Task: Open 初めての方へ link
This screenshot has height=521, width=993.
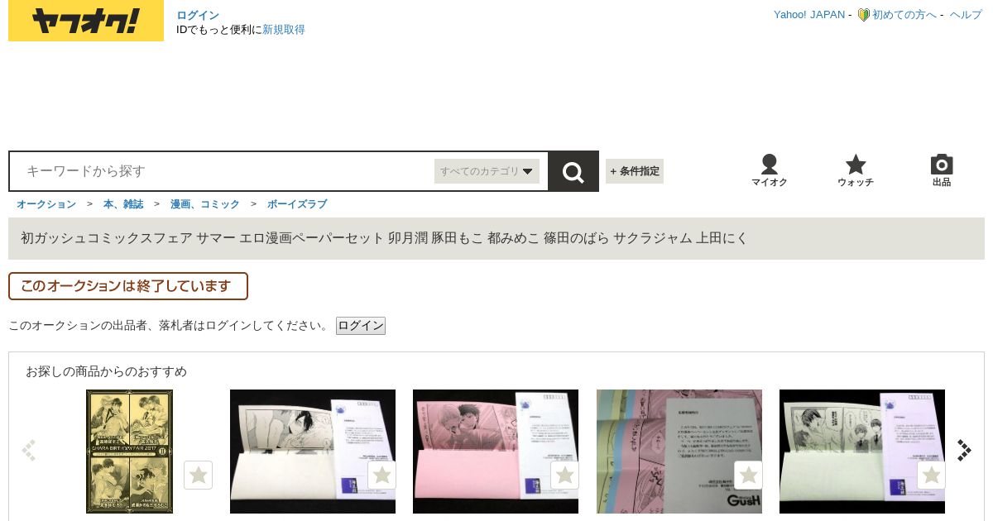Action: tap(904, 15)
